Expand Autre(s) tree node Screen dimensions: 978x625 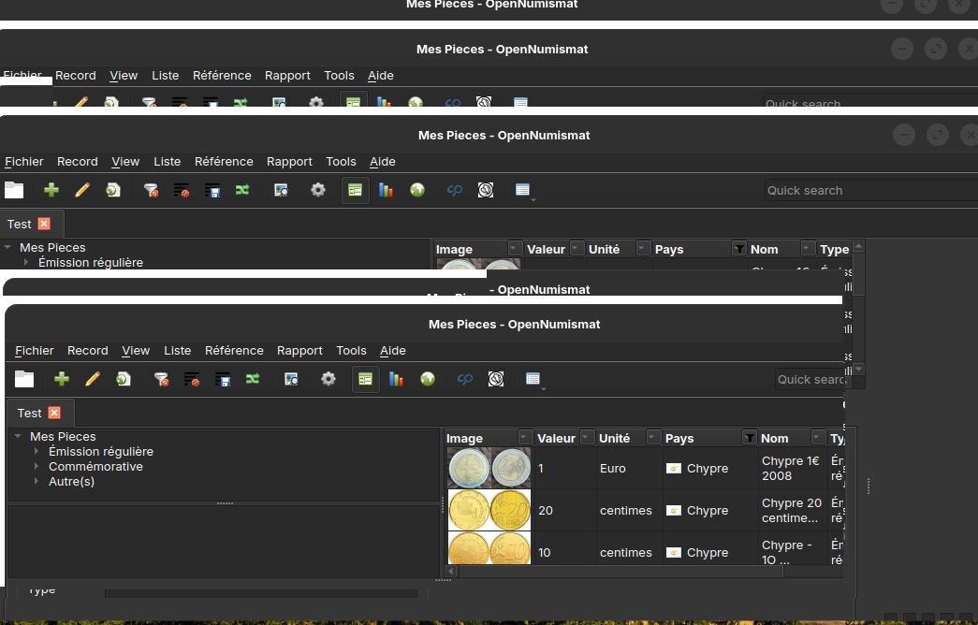(x=36, y=482)
